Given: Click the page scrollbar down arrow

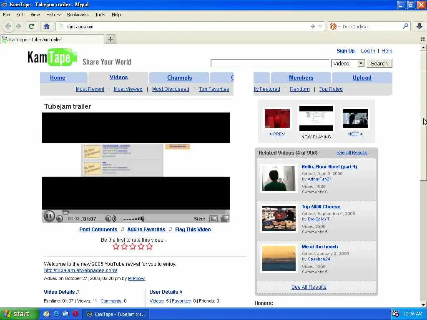Looking at the screenshot, I should pyautogui.click(x=423, y=305).
